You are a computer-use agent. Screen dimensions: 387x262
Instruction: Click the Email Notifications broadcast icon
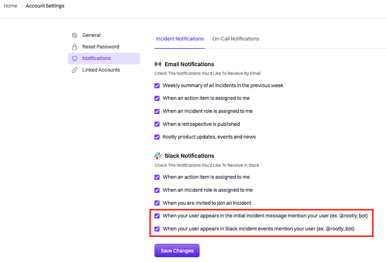point(158,64)
